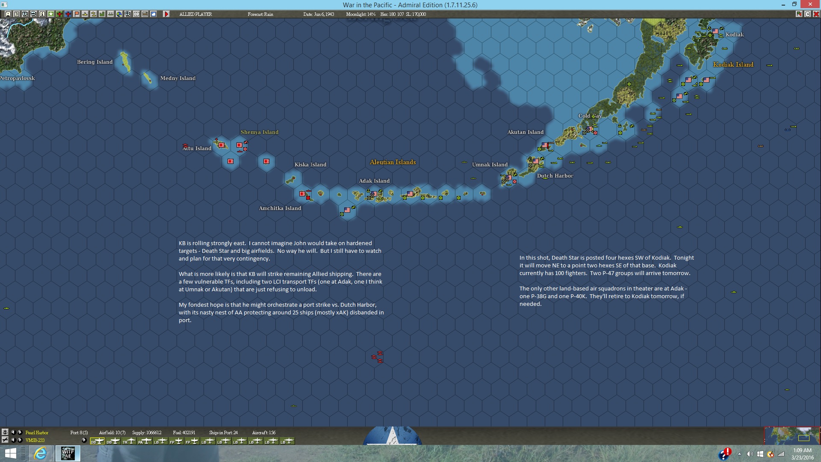Click the single yellow ship toolbar icon
The height and width of the screenshot is (462, 821).
click(x=85, y=14)
